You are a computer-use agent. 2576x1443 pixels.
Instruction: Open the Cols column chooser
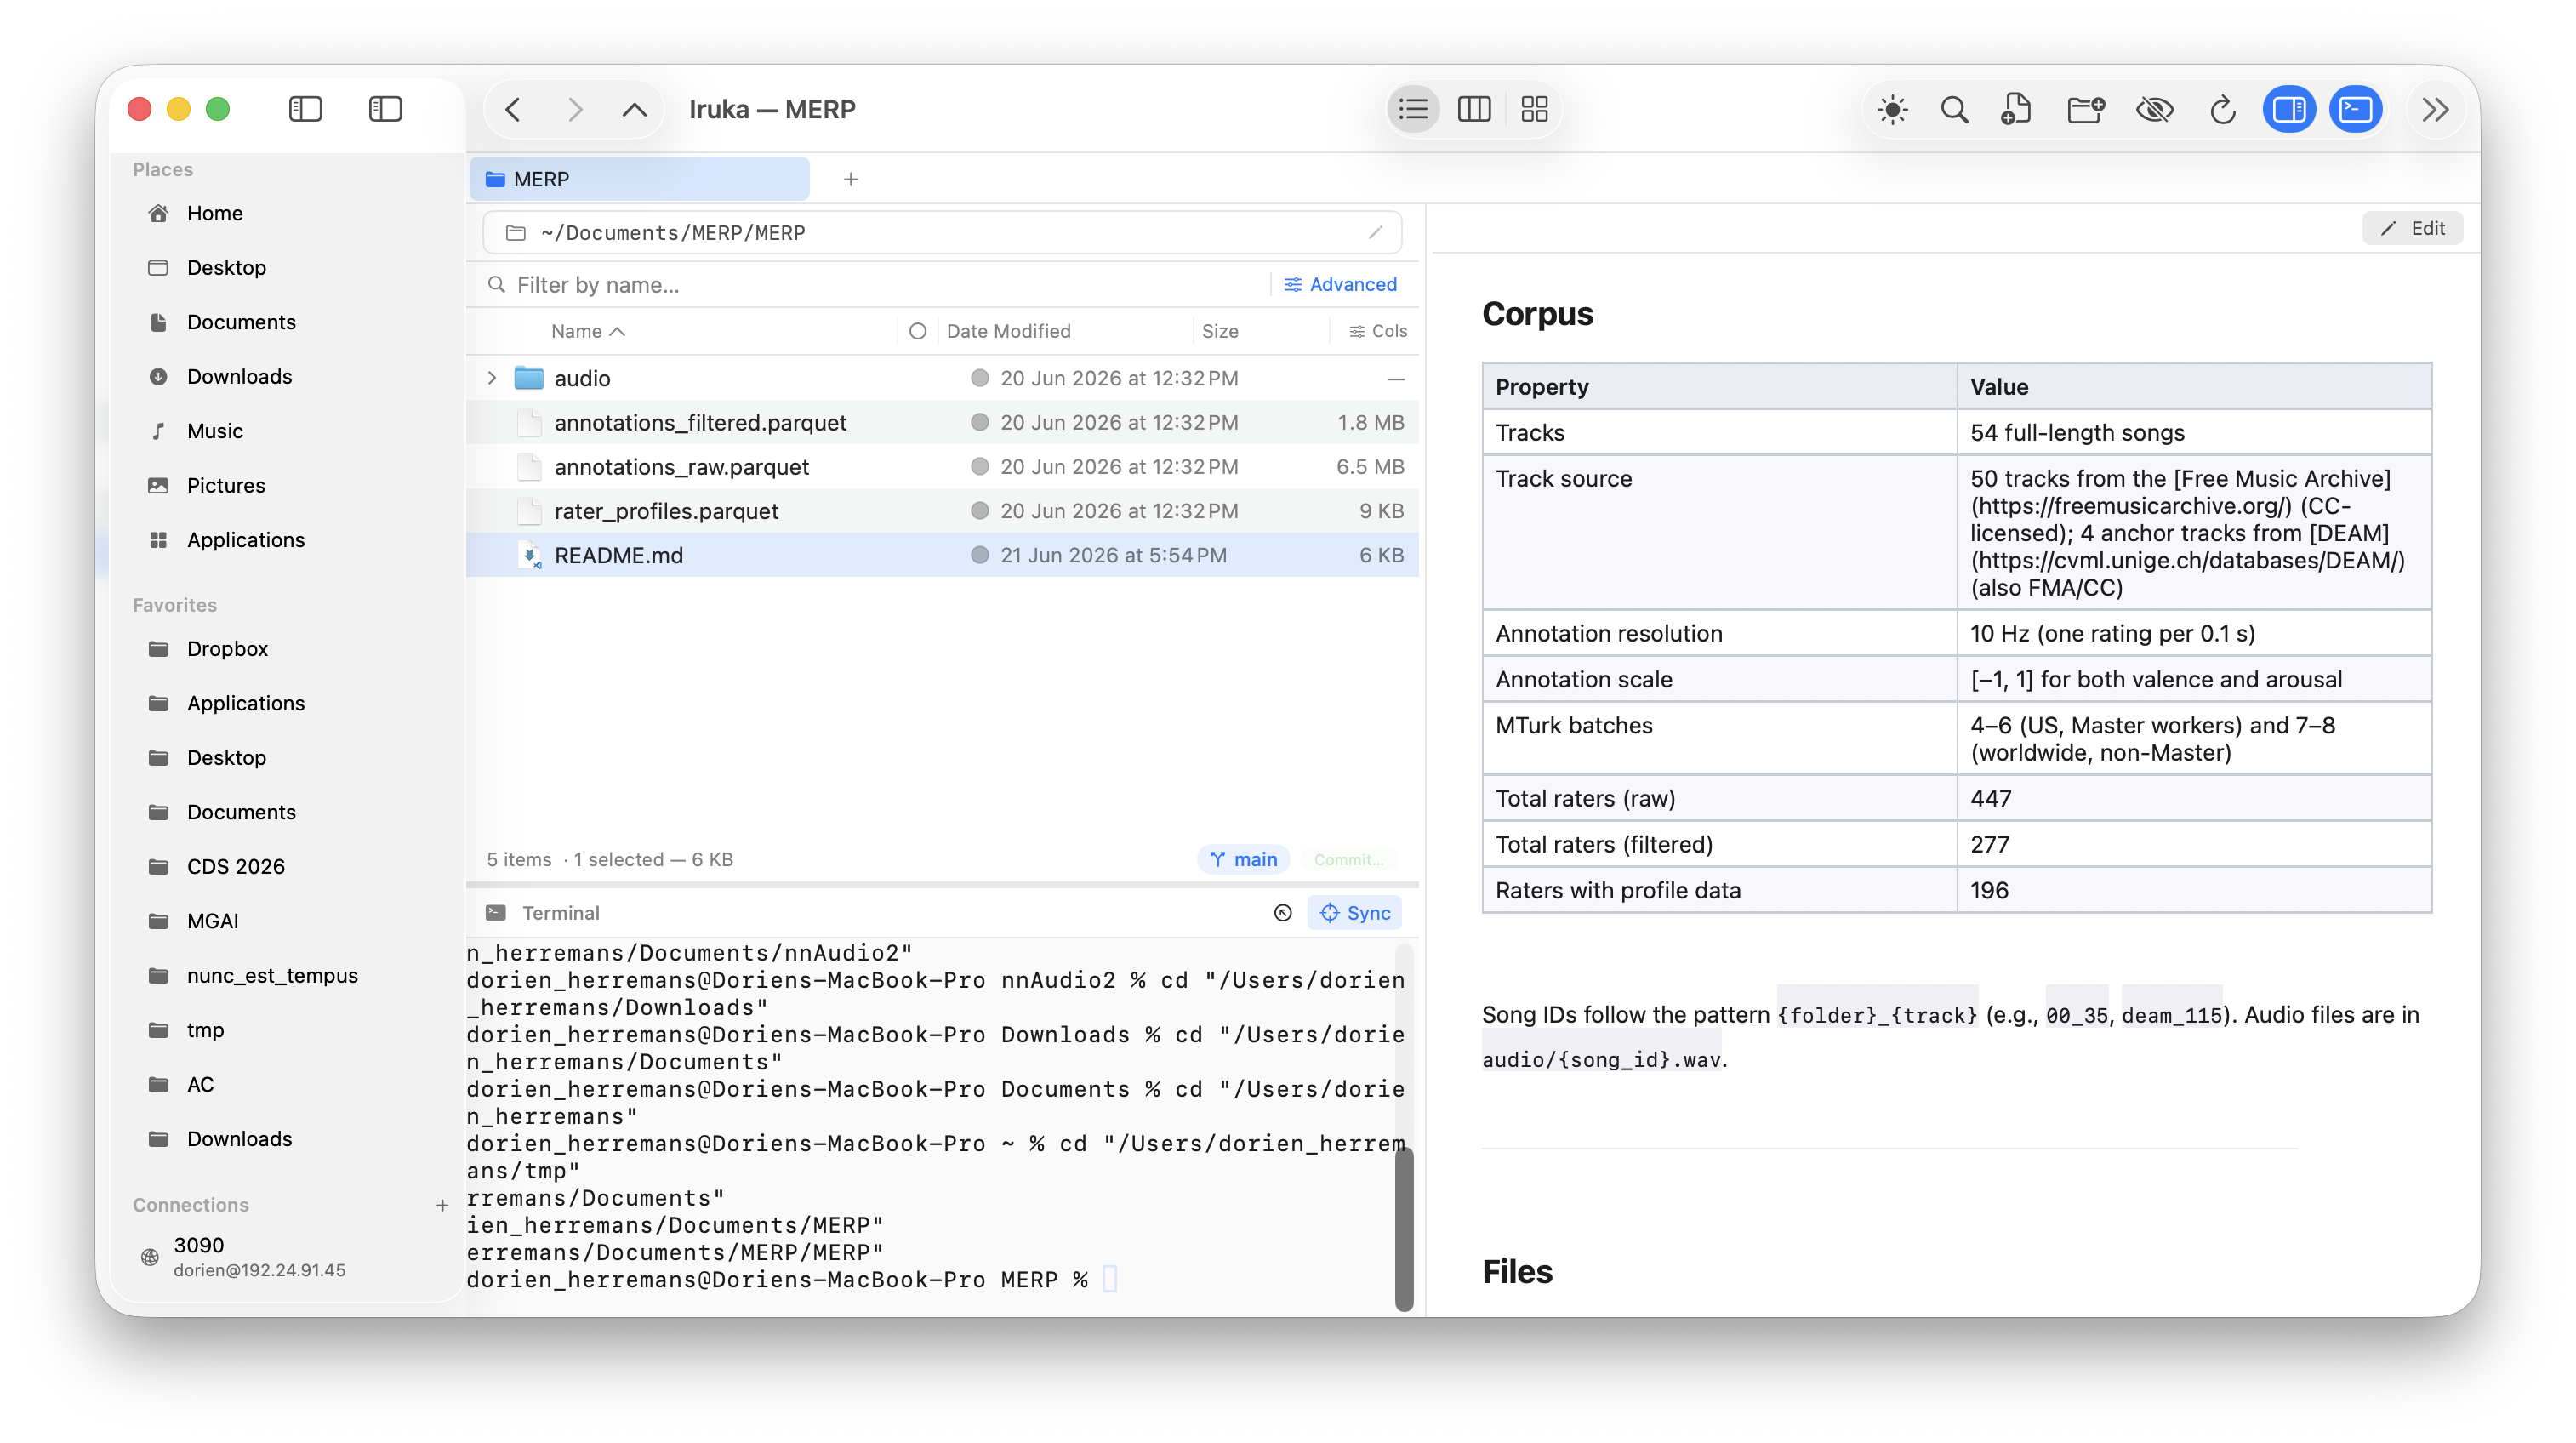1378,331
